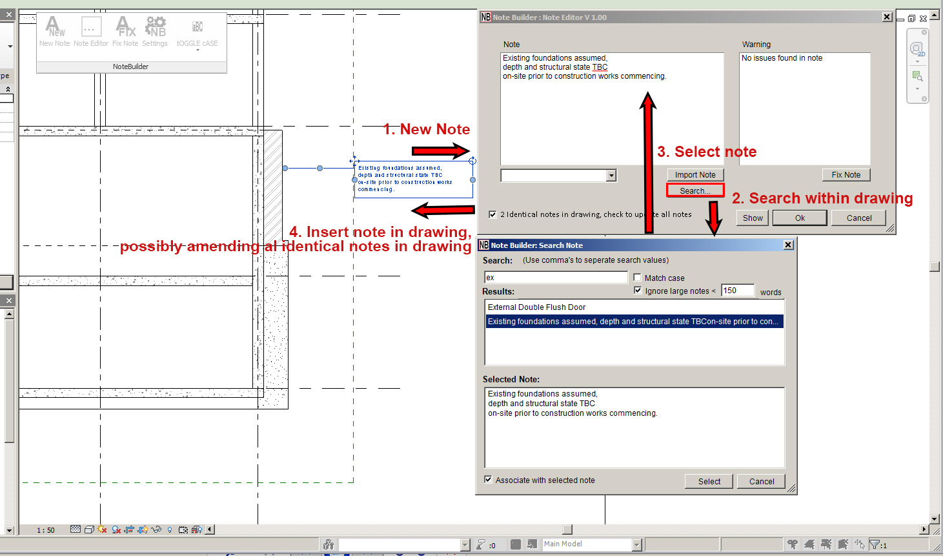Image resolution: width=943 pixels, height=556 pixels.
Task: Toggle sun path icon in view bar
Action: point(102,530)
